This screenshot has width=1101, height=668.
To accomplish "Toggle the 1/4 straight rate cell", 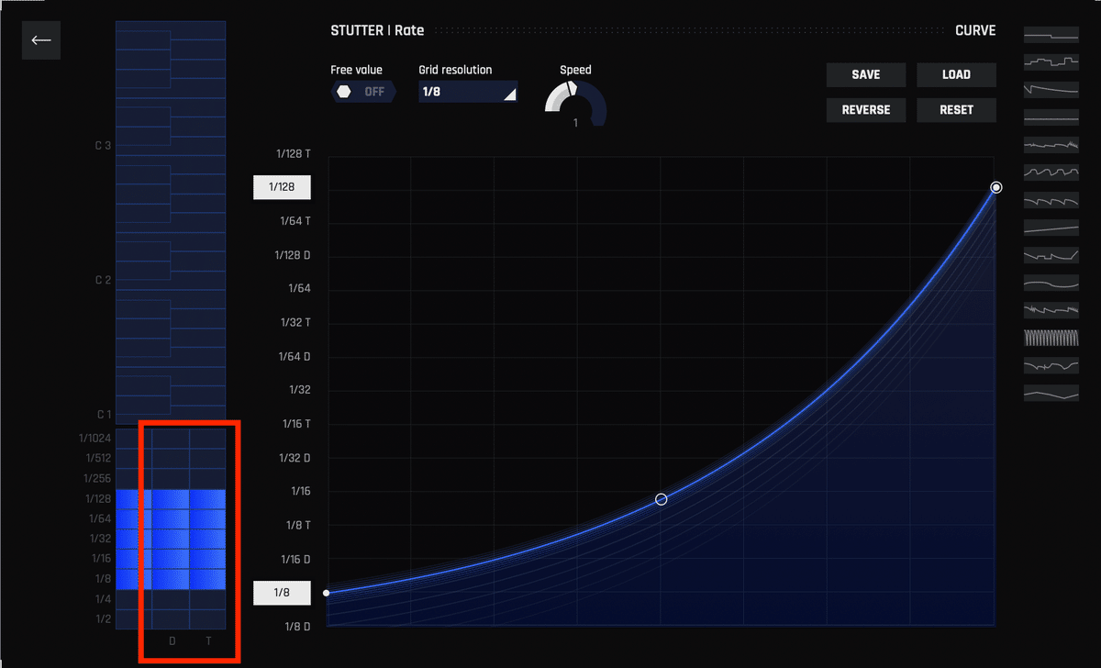I will point(133,600).
